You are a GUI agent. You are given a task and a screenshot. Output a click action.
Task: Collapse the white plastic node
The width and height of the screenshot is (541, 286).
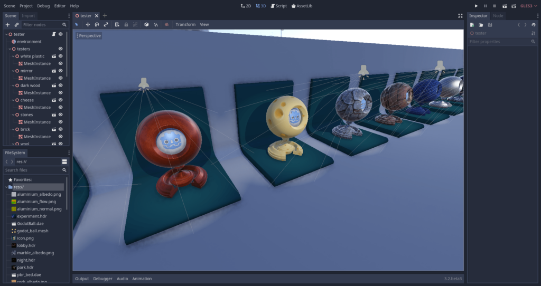[13, 56]
